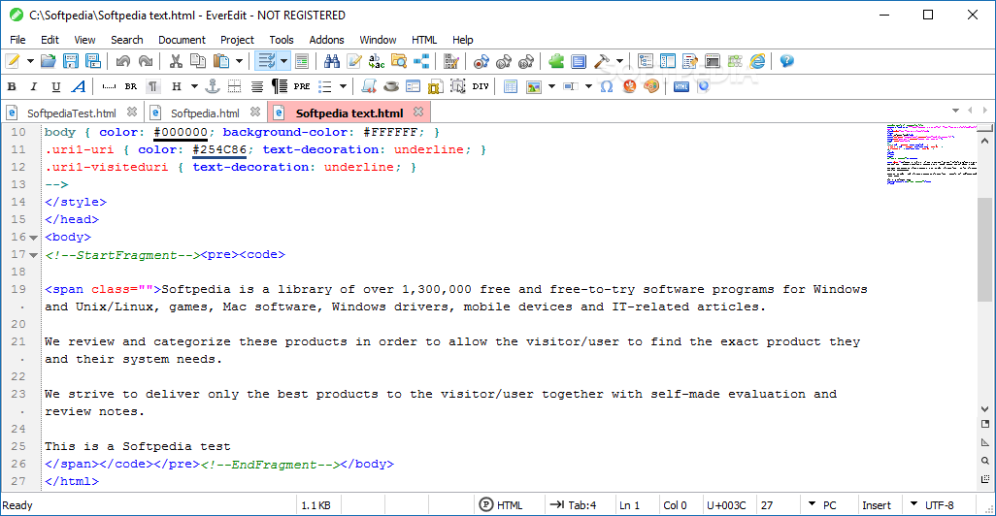Toggle the outline tree panel icon
This screenshot has width=996, height=516.
pos(646,61)
